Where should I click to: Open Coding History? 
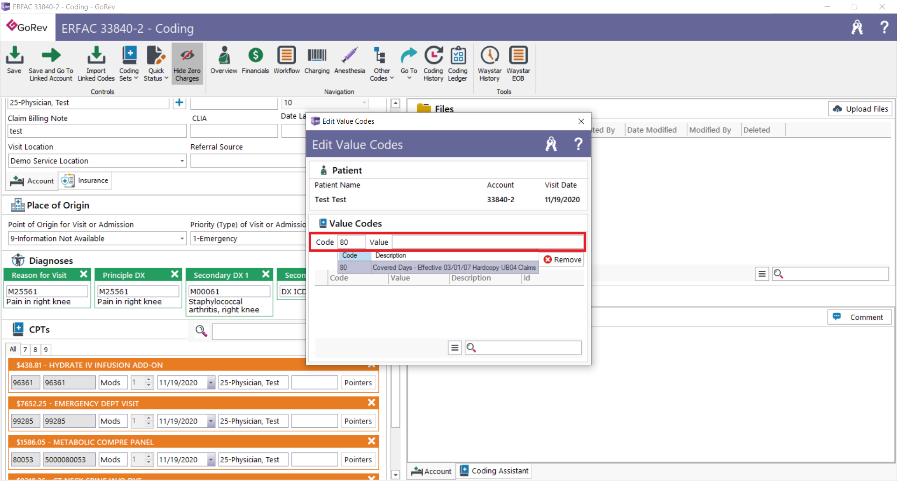coord(433,64)
